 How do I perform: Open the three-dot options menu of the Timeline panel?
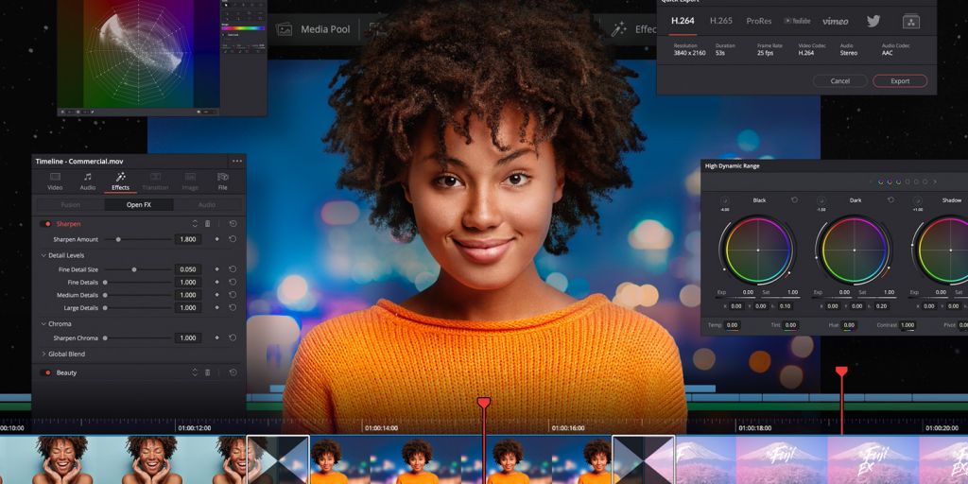pos(237,161)
